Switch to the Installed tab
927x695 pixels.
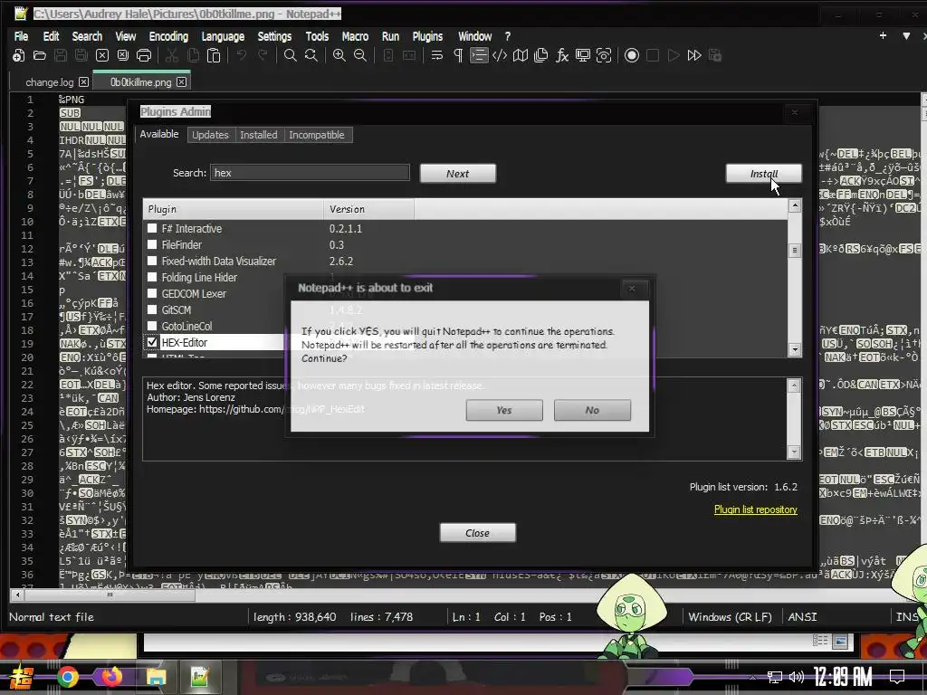(x=258, y=135)
